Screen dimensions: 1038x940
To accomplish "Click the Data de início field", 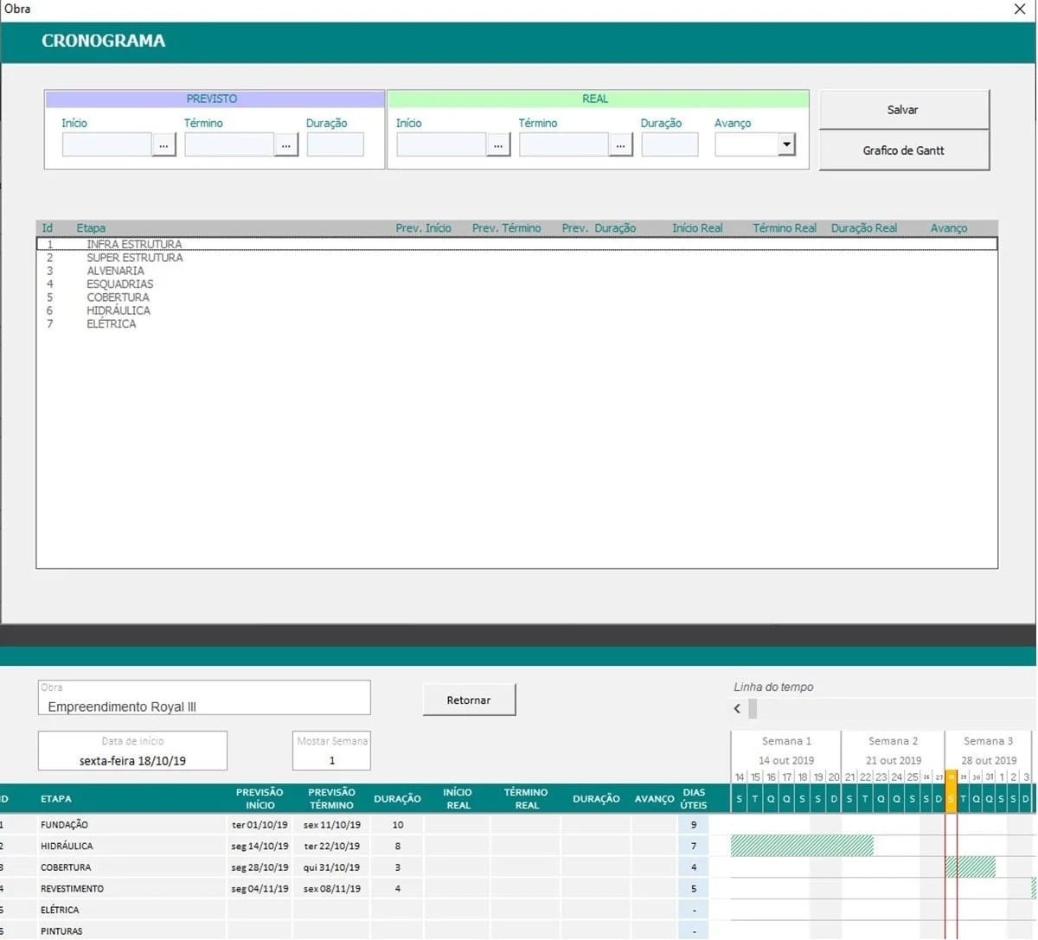I will (132, 751).
